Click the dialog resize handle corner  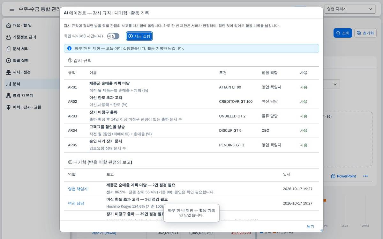(x=321, y=230)
